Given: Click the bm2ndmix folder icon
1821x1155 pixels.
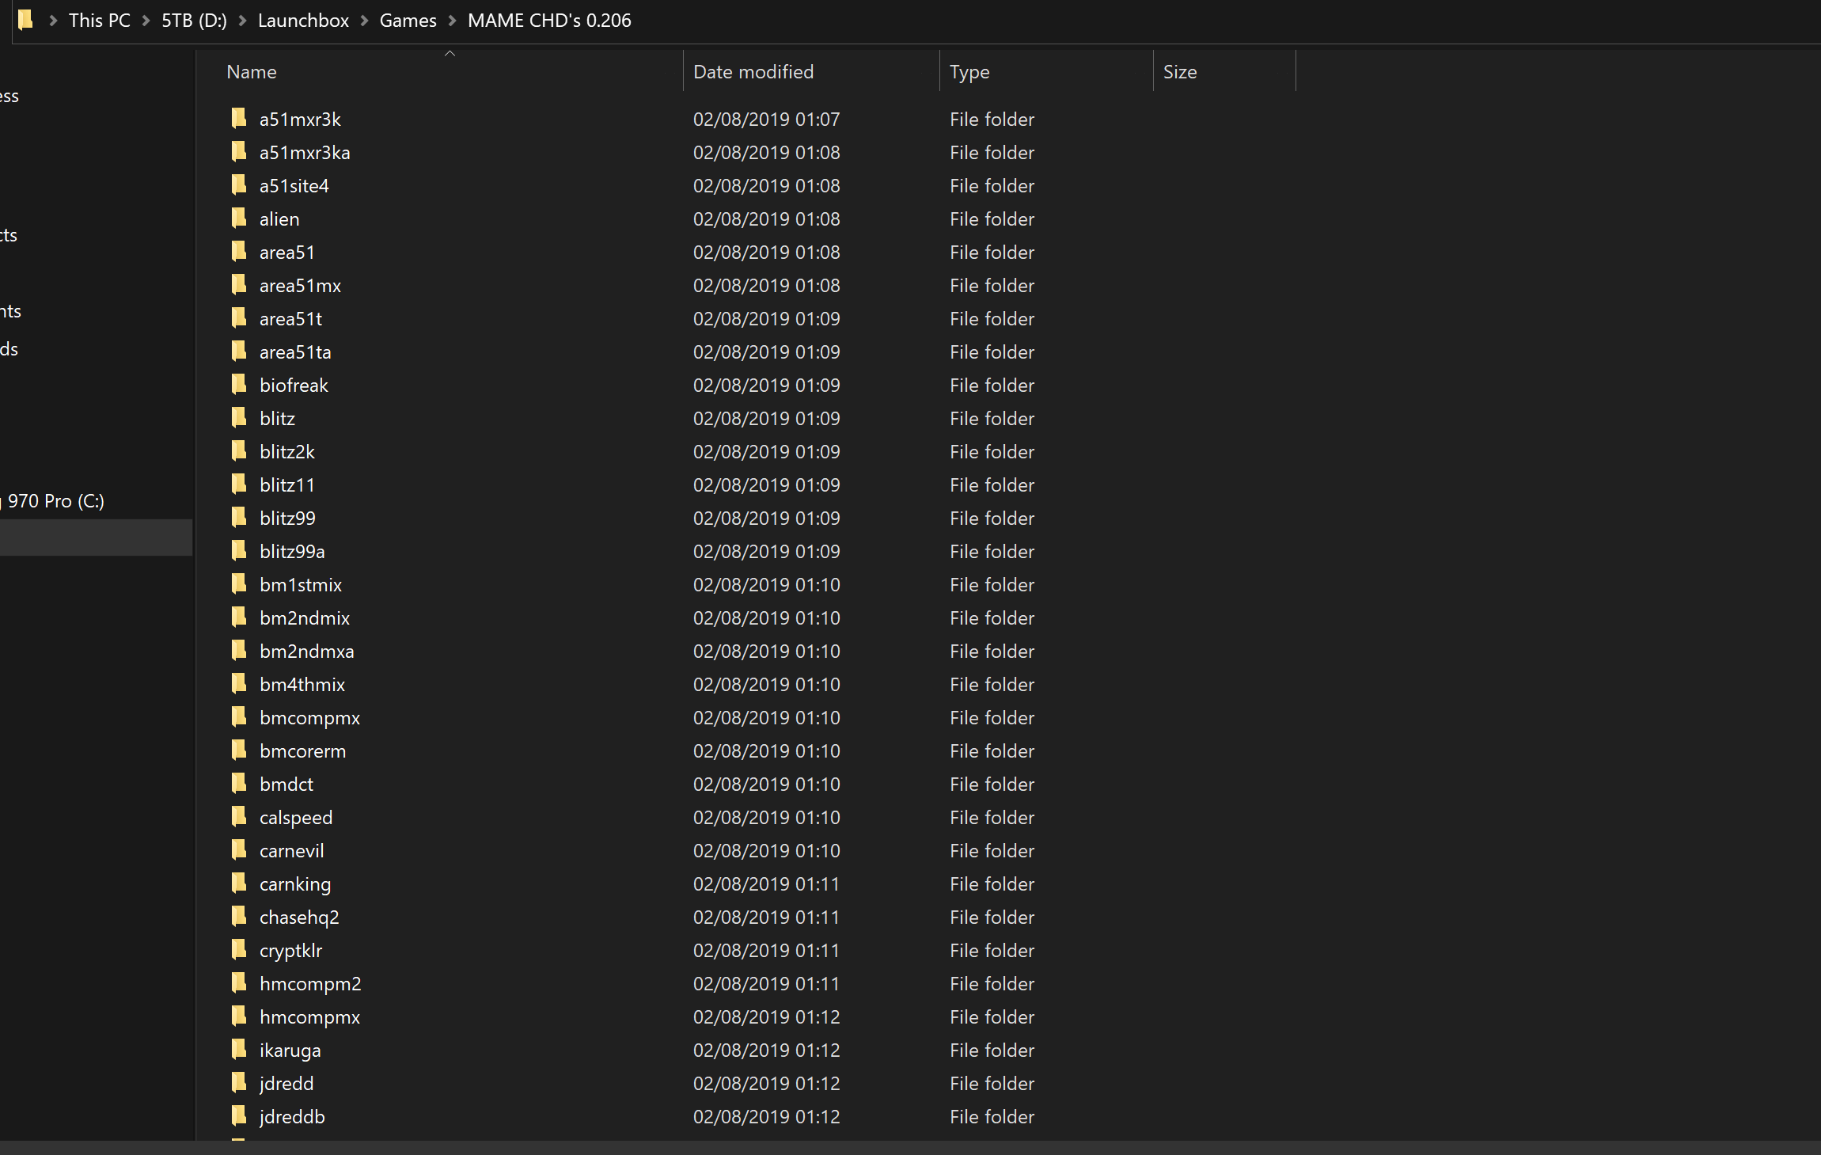Looking at the screenshot, I should (x=239, y=617).
